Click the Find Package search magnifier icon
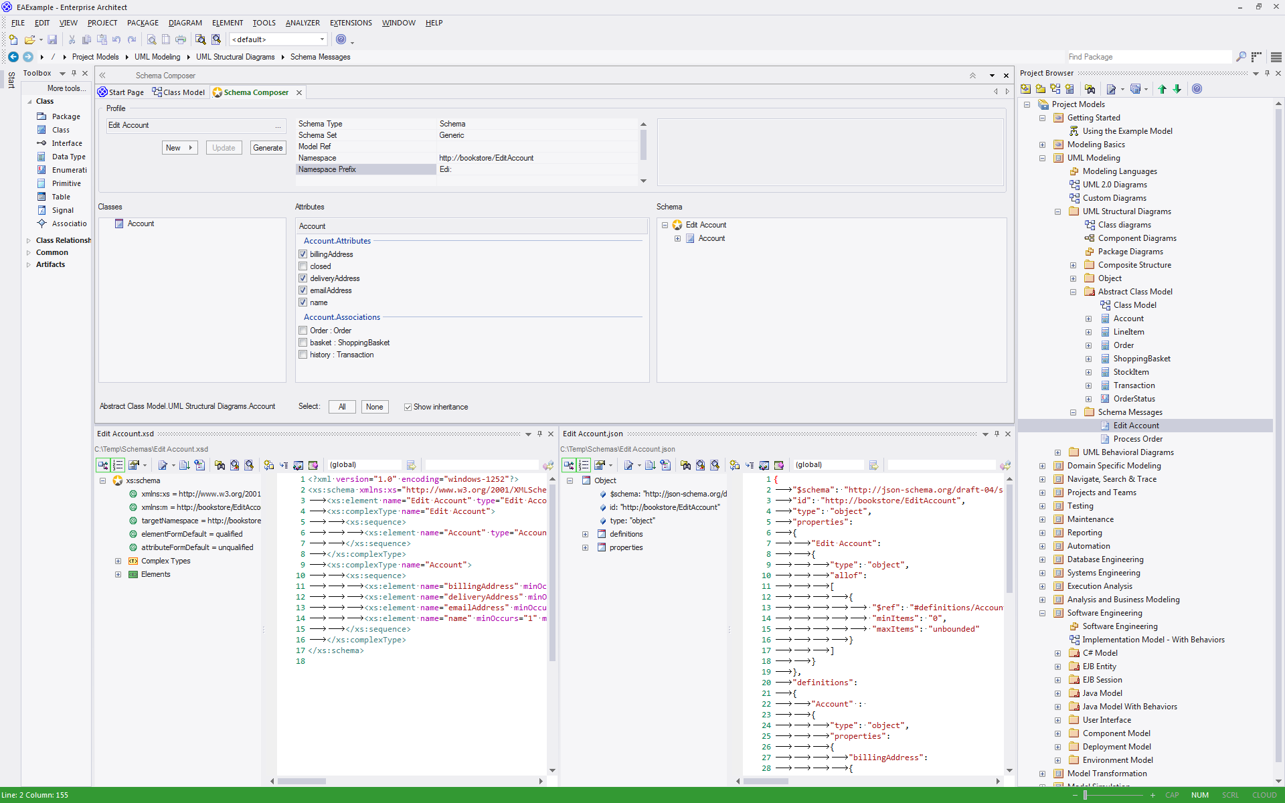This screenshot has width=1285, height=803. click(x=1241, y=57)
